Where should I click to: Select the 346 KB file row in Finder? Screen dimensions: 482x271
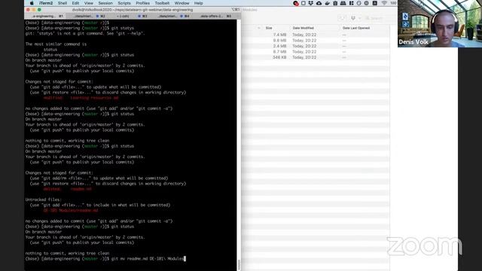pos(316,57)
